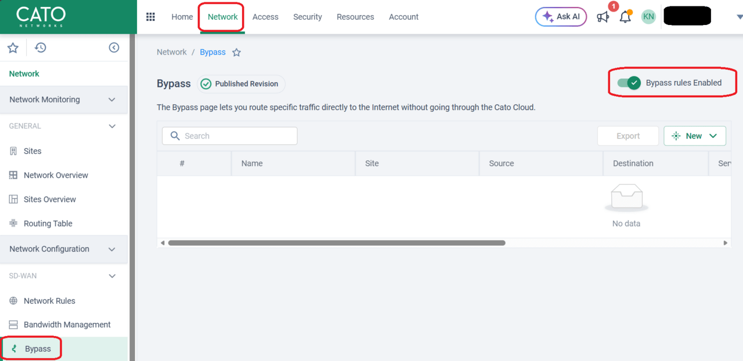Collapse the Network Configuration section

coord(112,249)
